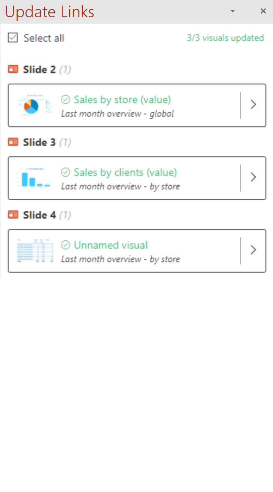Viewport: 273px width, 492px height.
Task: Click the pie chart thumbnail for Slide 2
Action: point(34,105)
